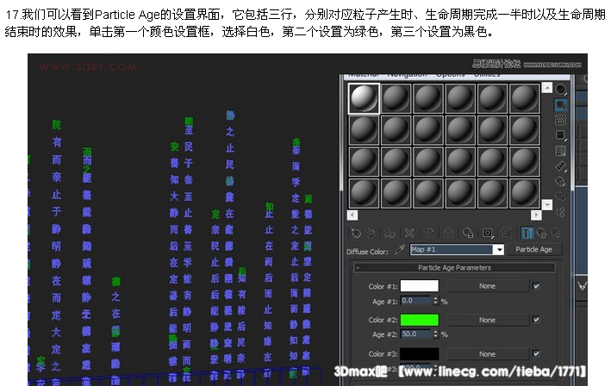The height and width of the screenshot is (386, 611).
Task: Toggle the checkered Background icon in the side toolbar
Action: 560,120
